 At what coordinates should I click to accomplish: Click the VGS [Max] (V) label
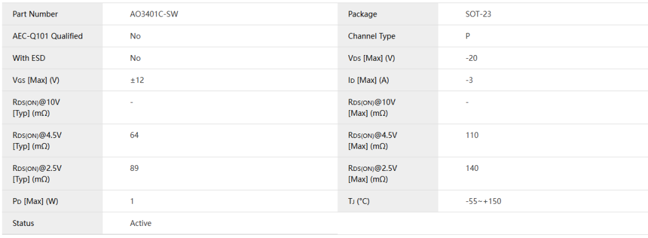36,80
